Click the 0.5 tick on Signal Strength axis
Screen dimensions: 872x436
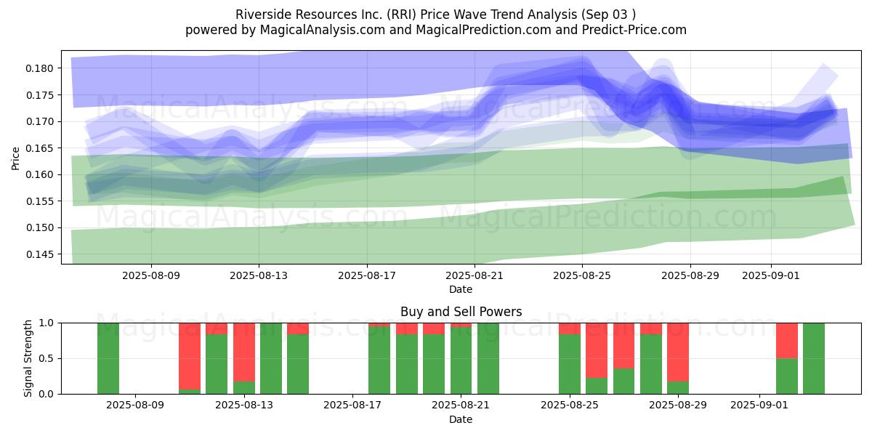pos(47,358)
